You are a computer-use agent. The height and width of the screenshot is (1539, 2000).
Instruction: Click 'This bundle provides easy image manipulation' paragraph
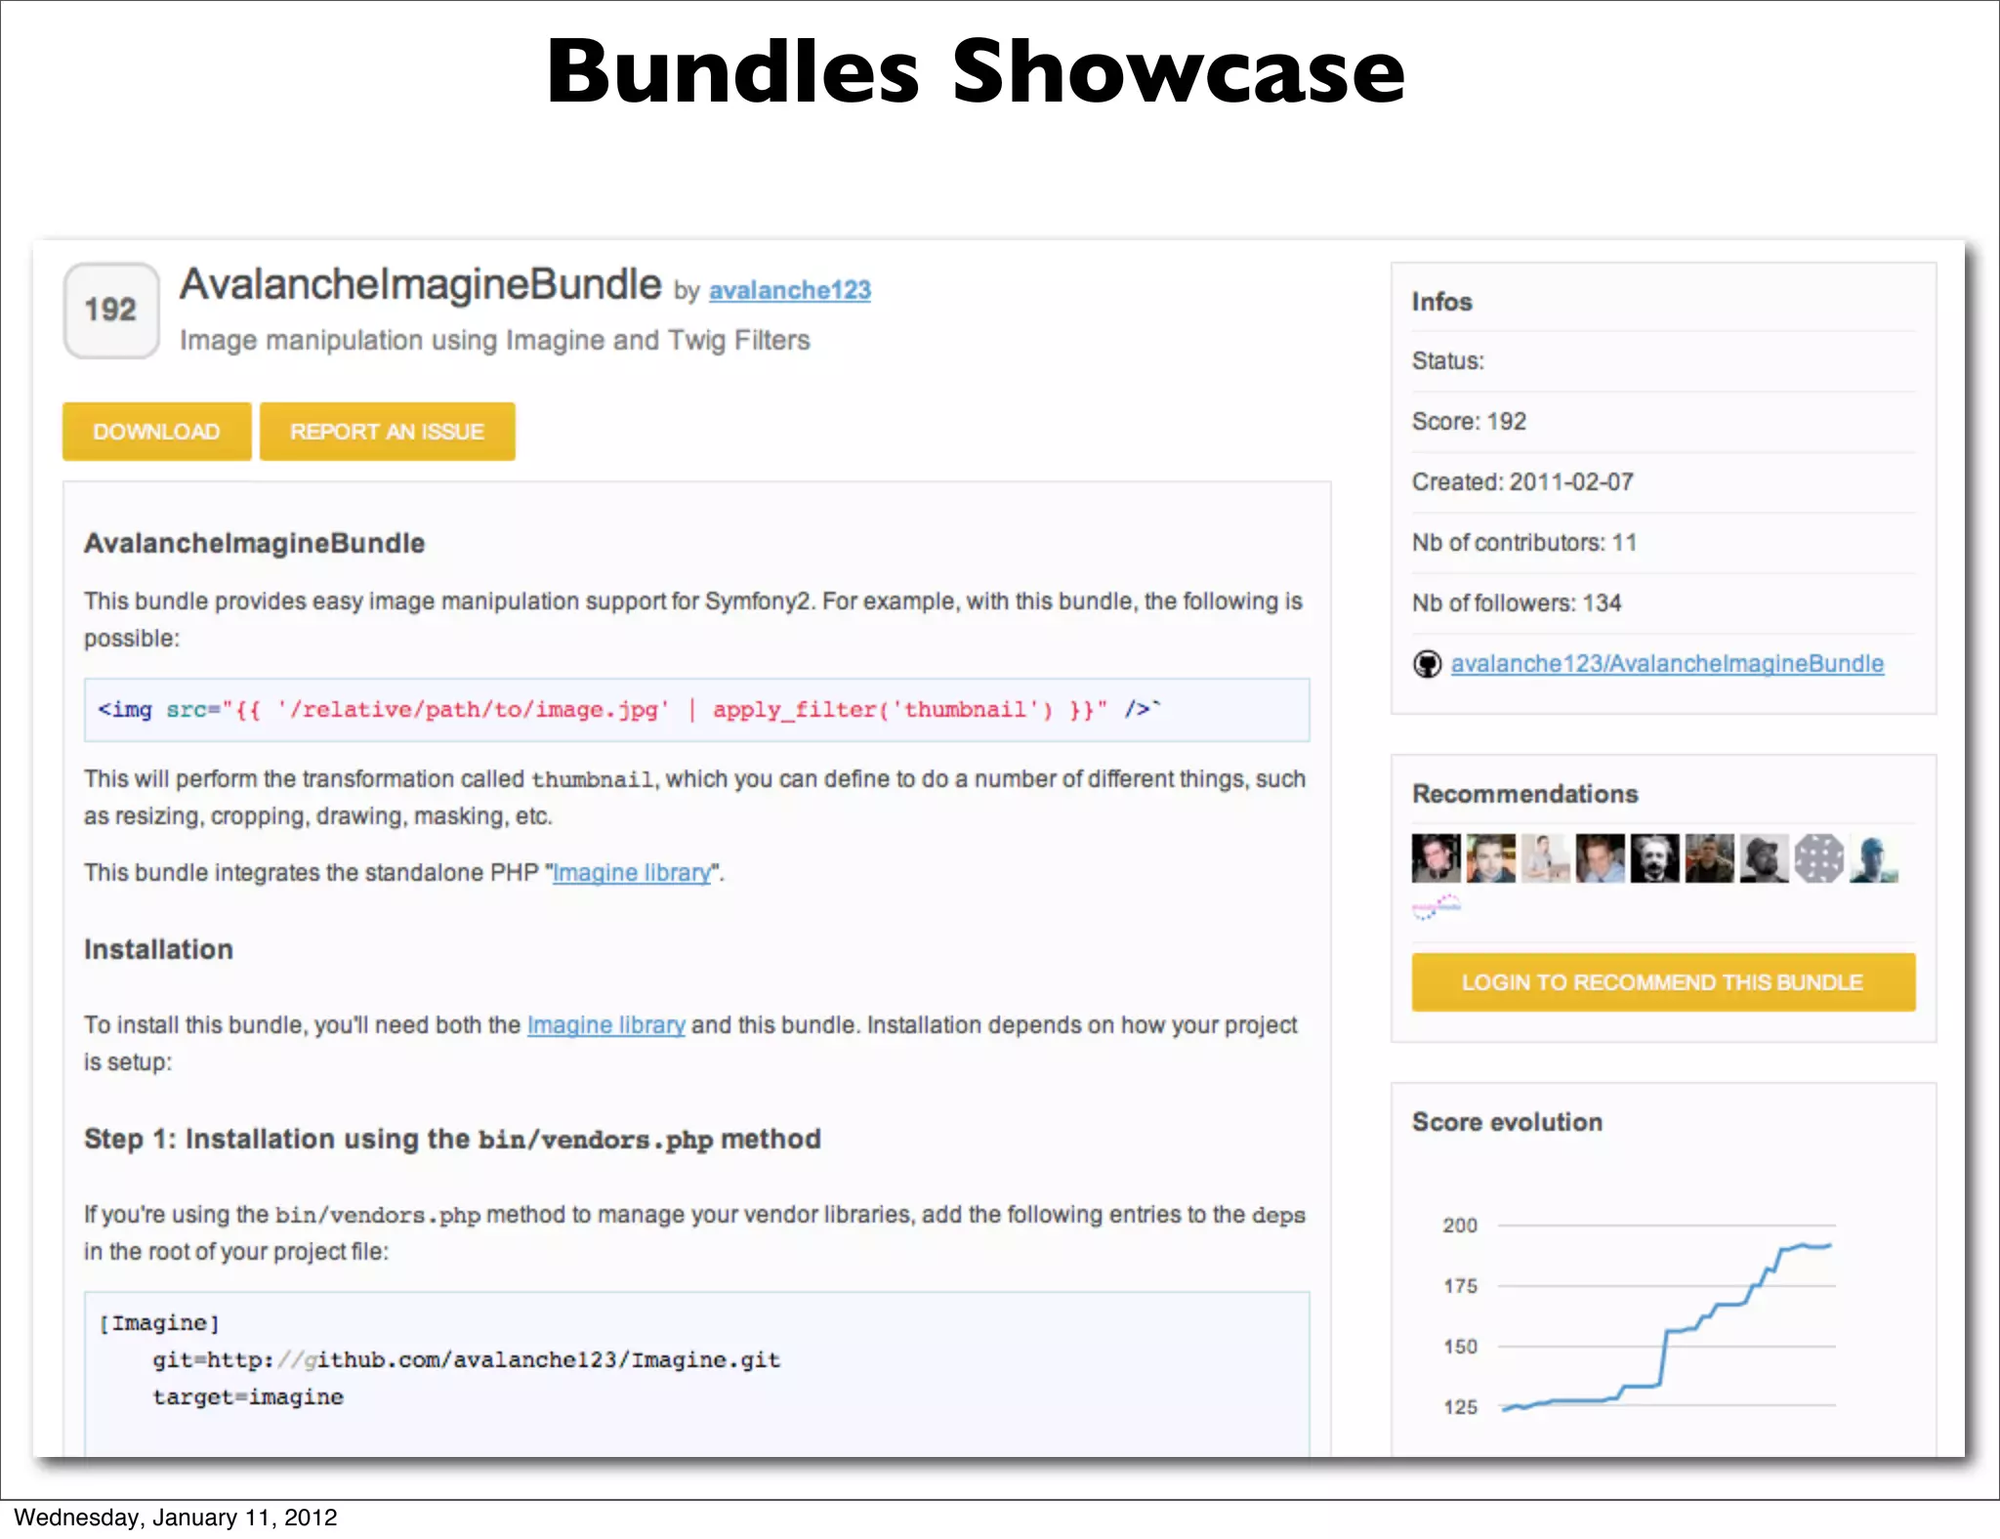pos(693,619)
